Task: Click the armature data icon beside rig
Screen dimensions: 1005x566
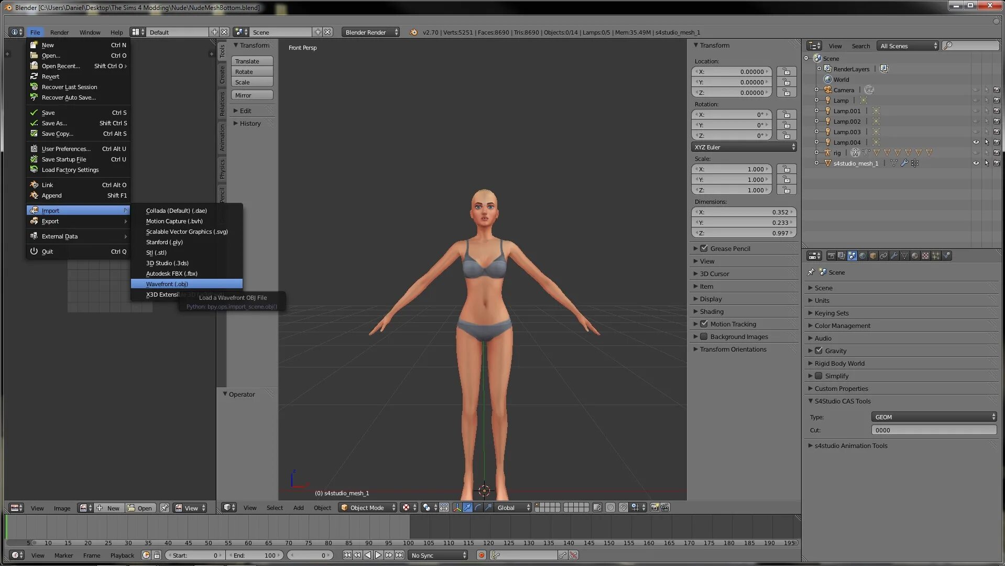Action: (855, 153)
